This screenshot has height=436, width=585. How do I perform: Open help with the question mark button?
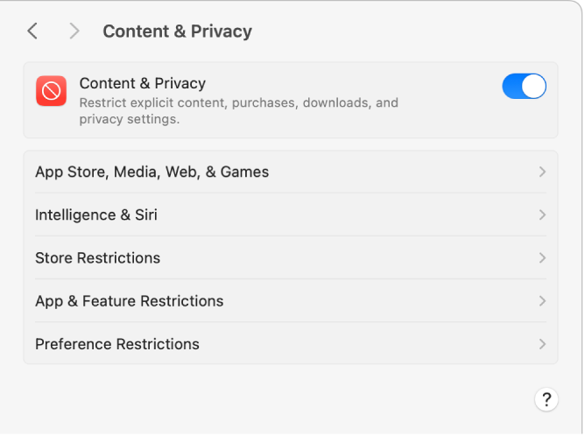[546, 400]
